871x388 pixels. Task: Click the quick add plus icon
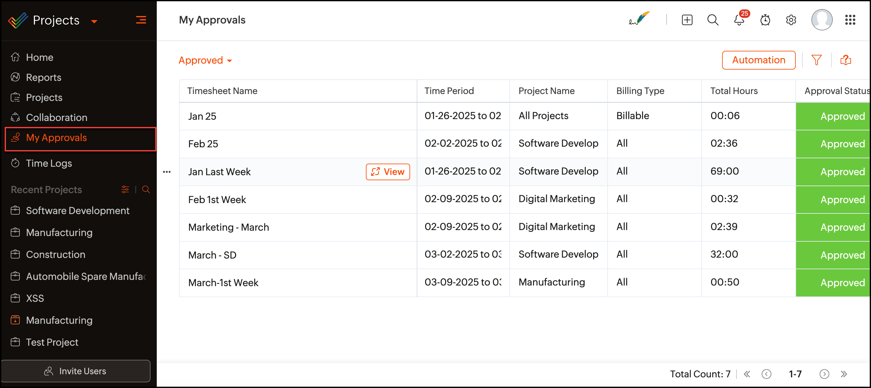click(x=687, y=20)
